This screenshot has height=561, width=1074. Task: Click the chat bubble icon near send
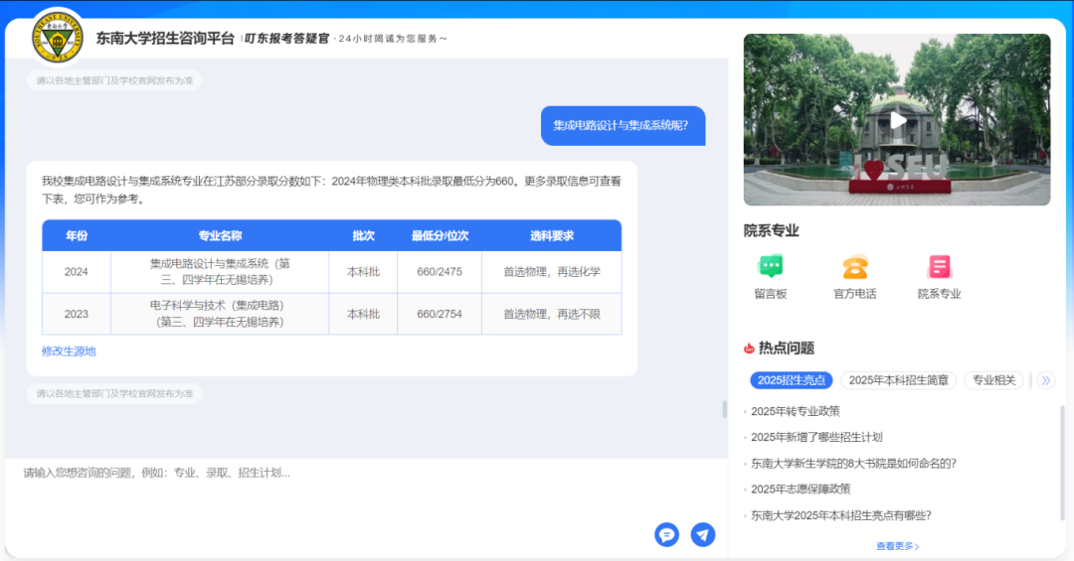tap(666, 534)
